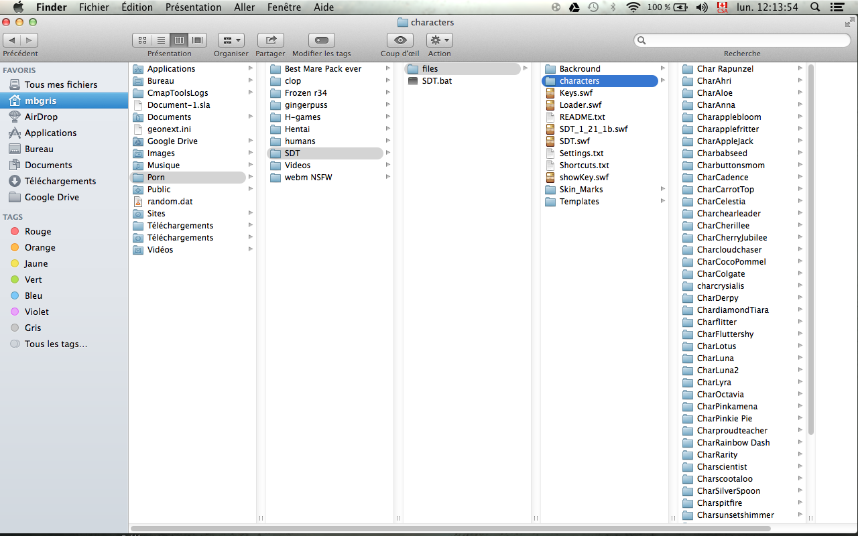The image size is (858, 536).
Task: Click the Modifier les tags button
Action: 322,40
